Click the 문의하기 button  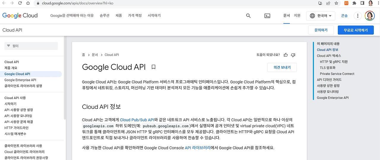tap(321, 30)
